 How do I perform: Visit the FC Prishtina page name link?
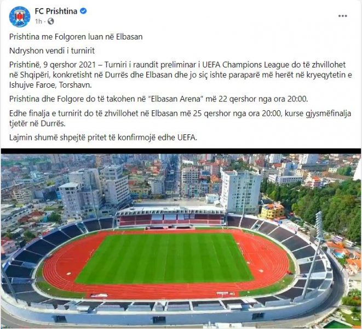click(x=56, y=11)
